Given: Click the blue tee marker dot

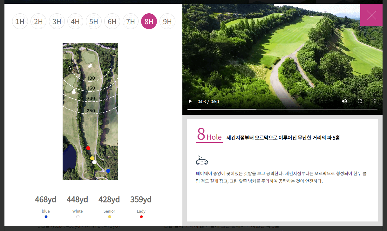Looking at the screenshot, I should (x=108, y=171).
